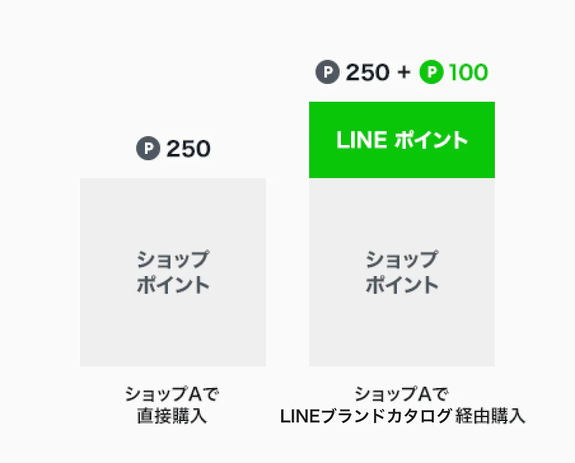The height and width of the screenshot is (463, 575).
Task: Click the 250 value in the top sum
Action: click(x=368, y=73)
